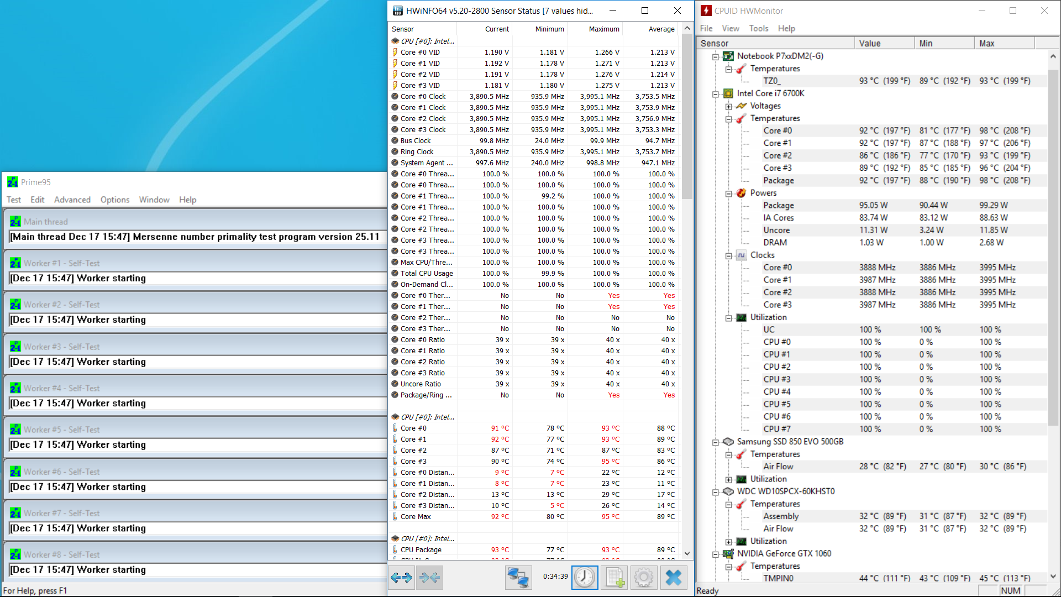Collapse the CPU Clocks node

(728, 255)
